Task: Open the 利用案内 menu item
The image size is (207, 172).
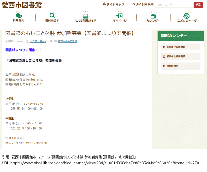Action: coord(19,21)
